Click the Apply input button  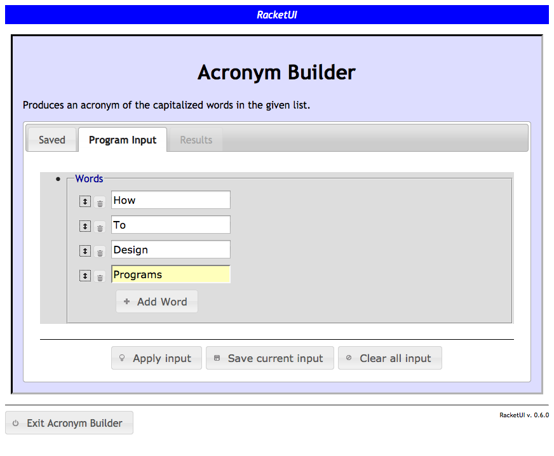click(156, 358)
